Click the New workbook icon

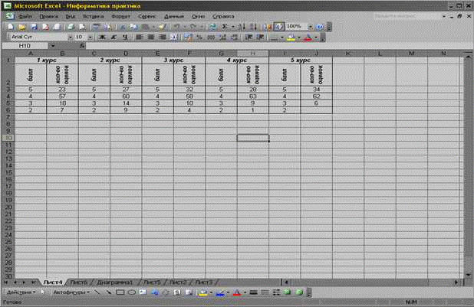pos(10,26)
